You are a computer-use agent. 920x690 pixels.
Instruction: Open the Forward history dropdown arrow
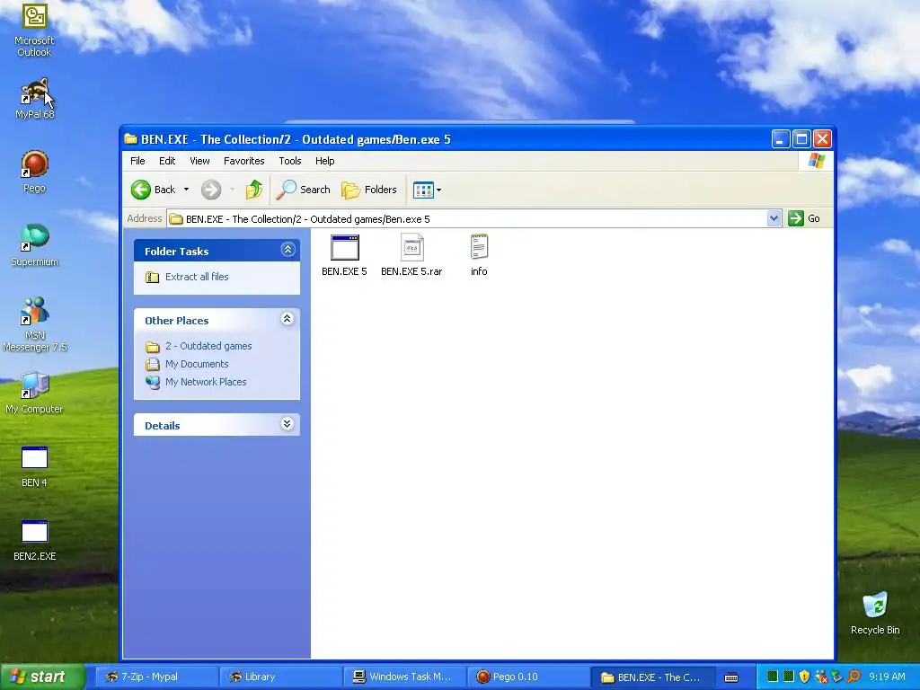click(232, 190)
